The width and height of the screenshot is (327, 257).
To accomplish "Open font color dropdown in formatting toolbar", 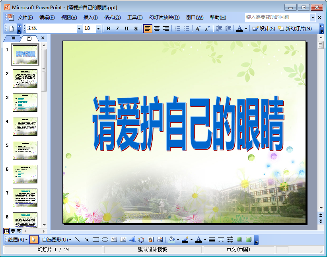I will click(x=246, y=29).
